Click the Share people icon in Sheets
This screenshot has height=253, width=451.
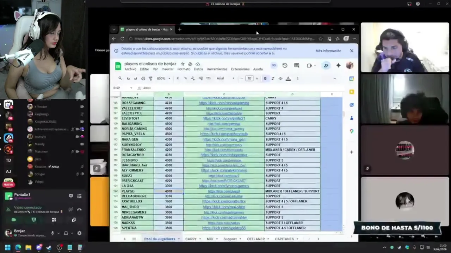[326, 65]
